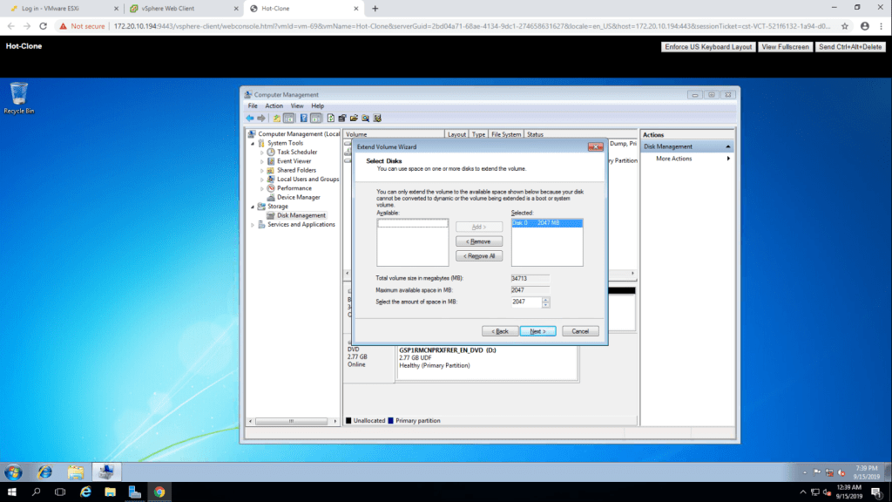Switch to the vSphere Web Client tab

[x=169, y=8]
